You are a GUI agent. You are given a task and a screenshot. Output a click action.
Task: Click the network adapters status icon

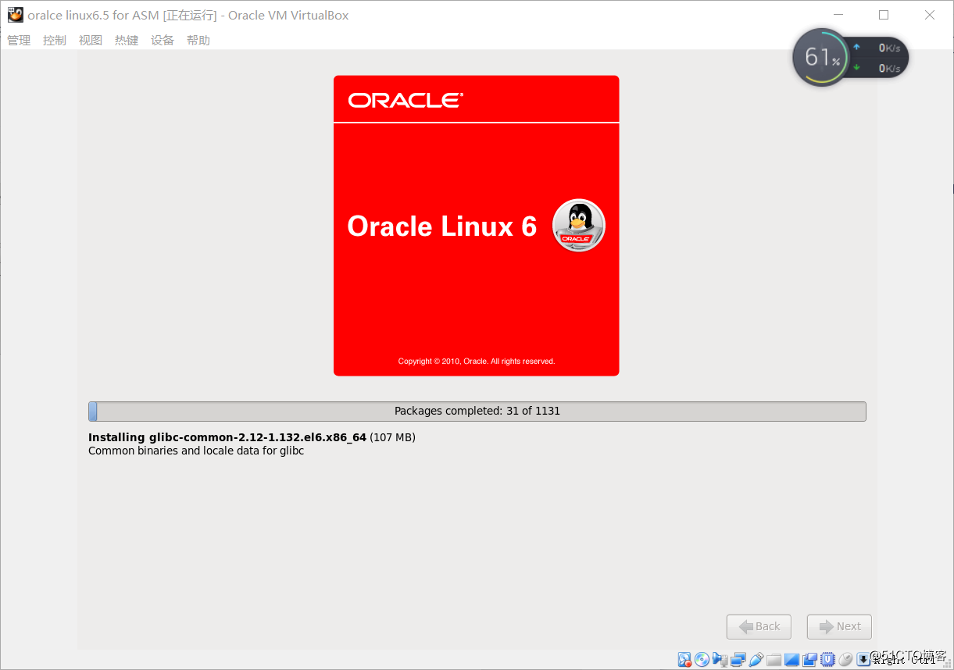(738, 660)
